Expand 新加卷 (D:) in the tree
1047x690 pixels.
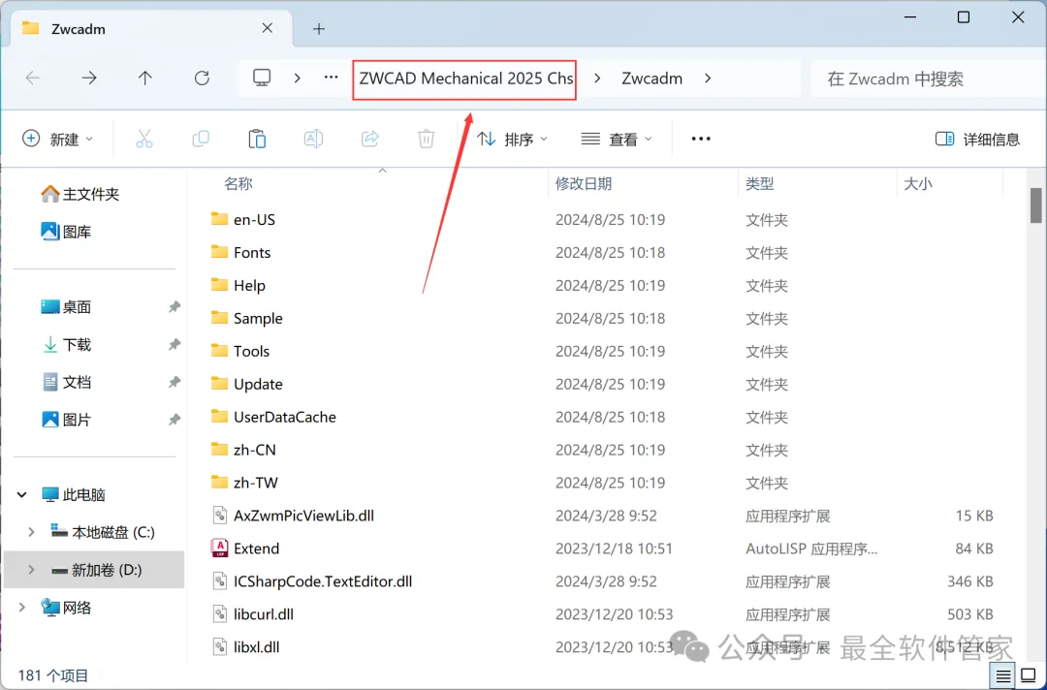coord(31,570)
